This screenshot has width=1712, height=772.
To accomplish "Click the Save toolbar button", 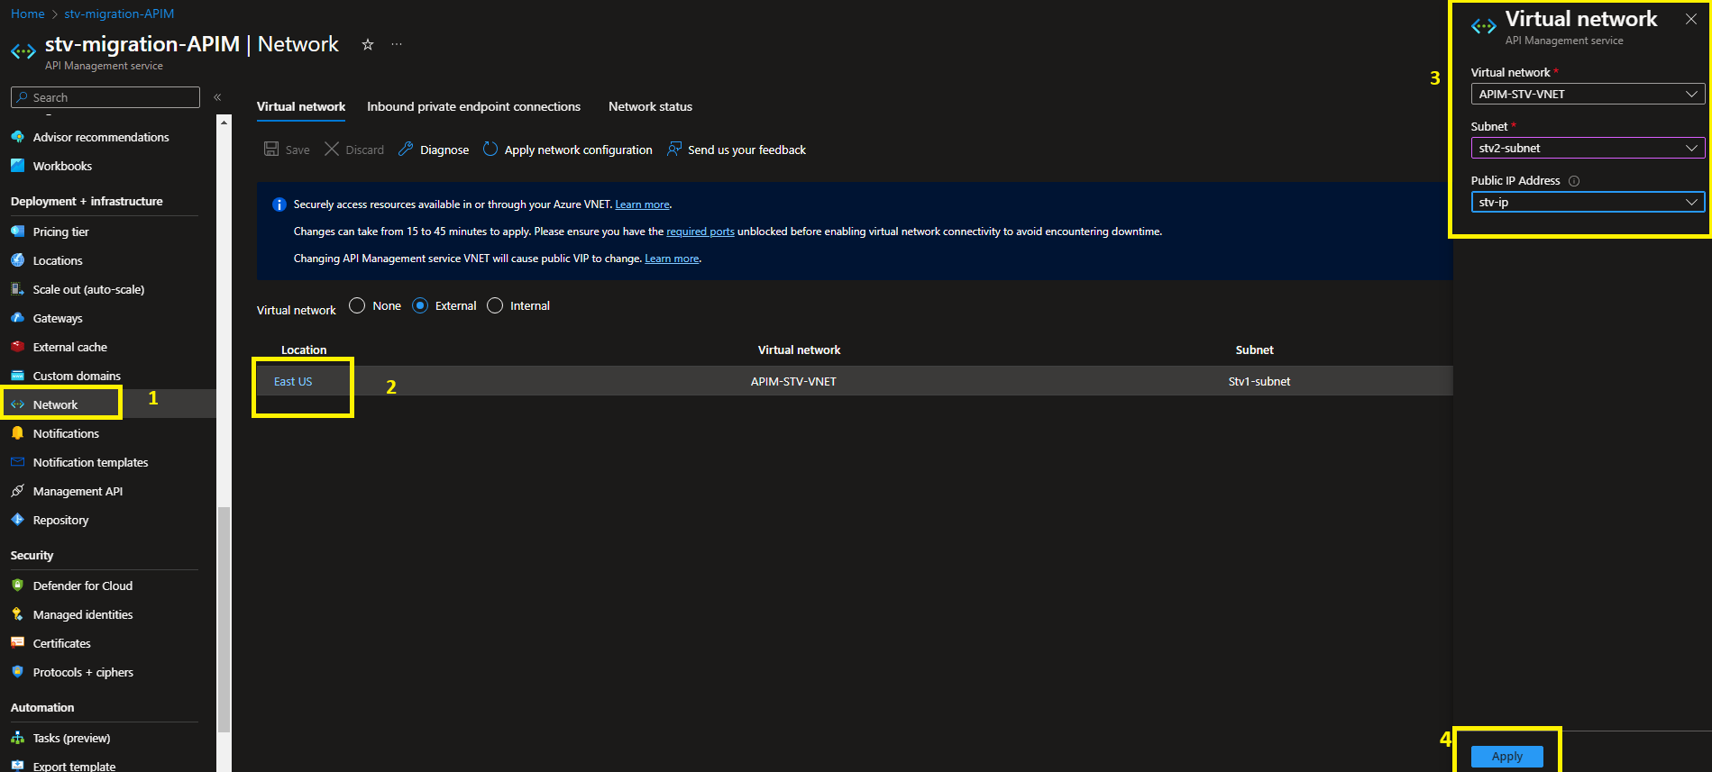I will click(x=287, y=150).
